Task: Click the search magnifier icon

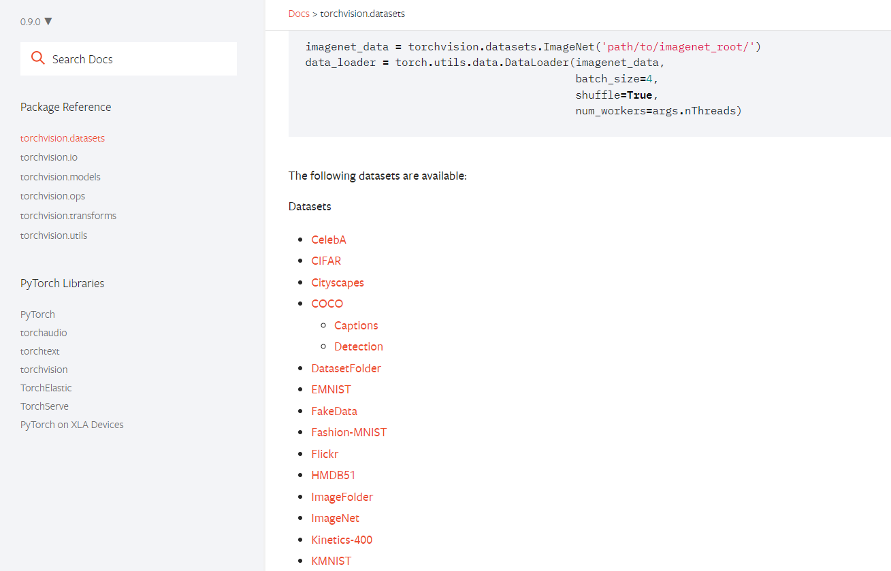Action: tap(38, 59)
